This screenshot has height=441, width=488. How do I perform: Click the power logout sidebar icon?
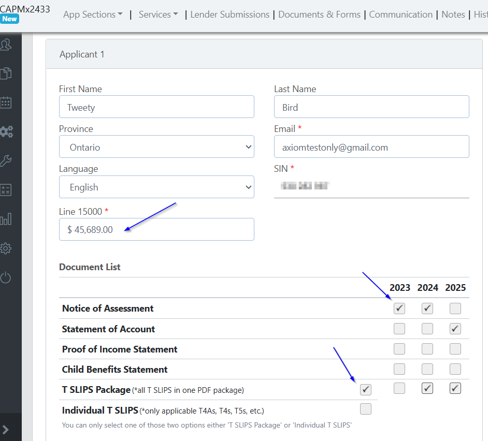tap(6, 278)
